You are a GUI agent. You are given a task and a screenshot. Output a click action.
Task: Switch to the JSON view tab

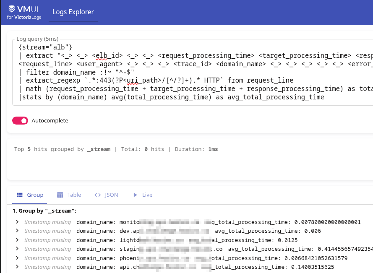pyautogui.click(x=106, y=195)
